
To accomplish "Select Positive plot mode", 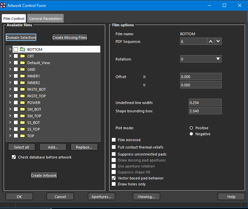I will (x=191, y=128).
